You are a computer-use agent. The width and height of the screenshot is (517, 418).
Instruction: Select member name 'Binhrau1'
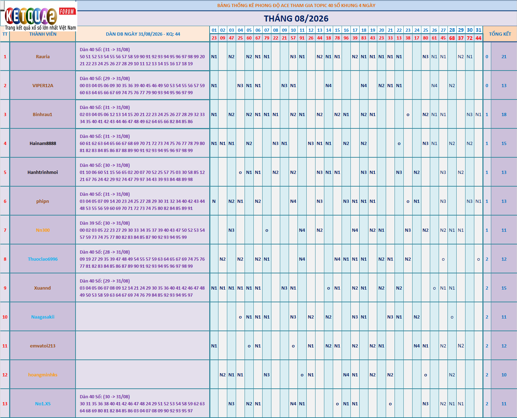(43, 115)
